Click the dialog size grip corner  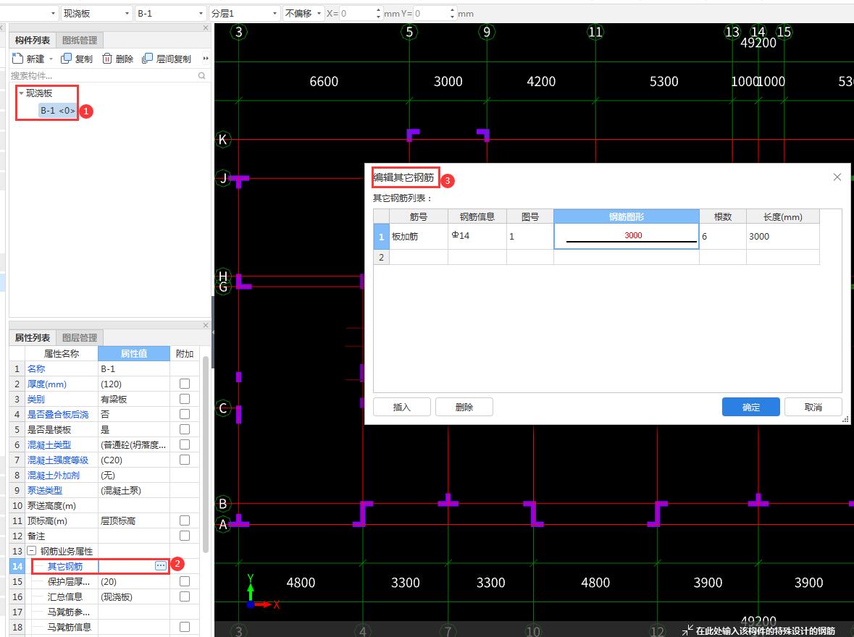coord(845,420)
